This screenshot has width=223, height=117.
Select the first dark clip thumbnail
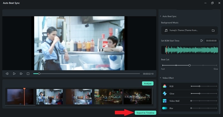click(20, 97)
